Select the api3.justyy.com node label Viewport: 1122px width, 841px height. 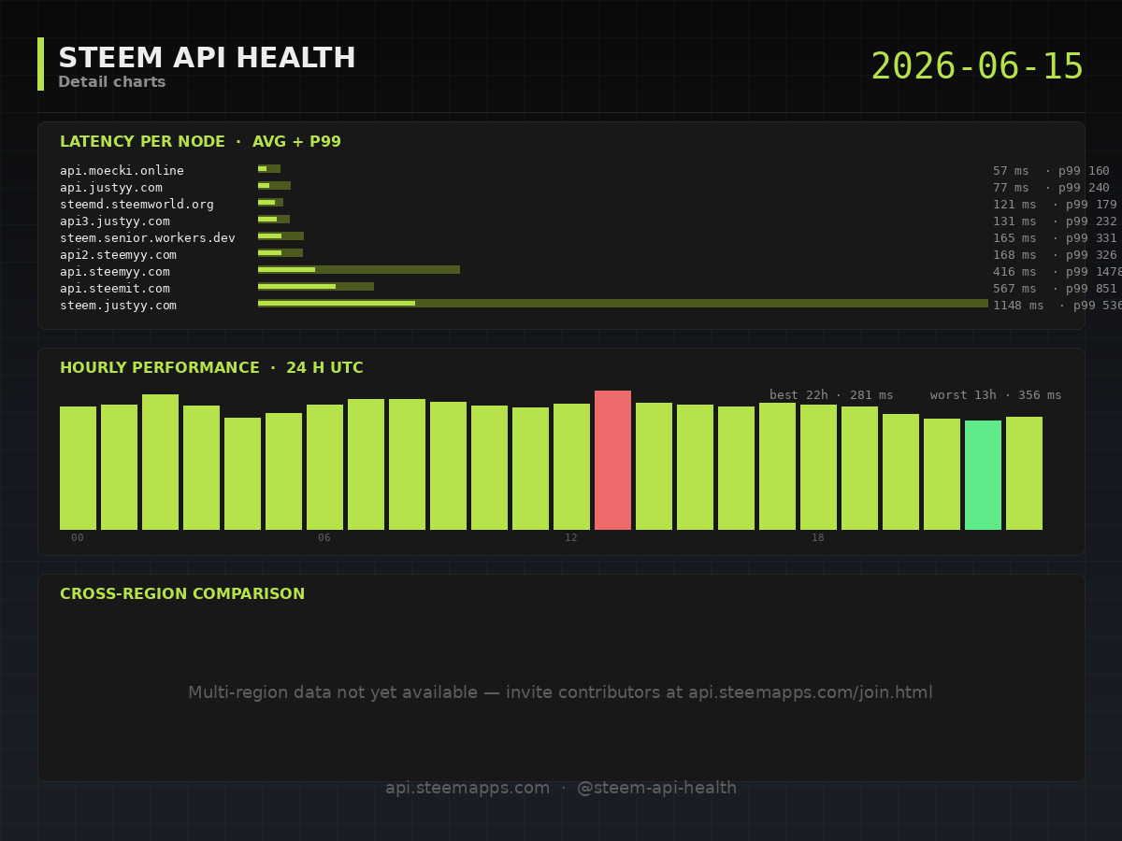(115, 221)
